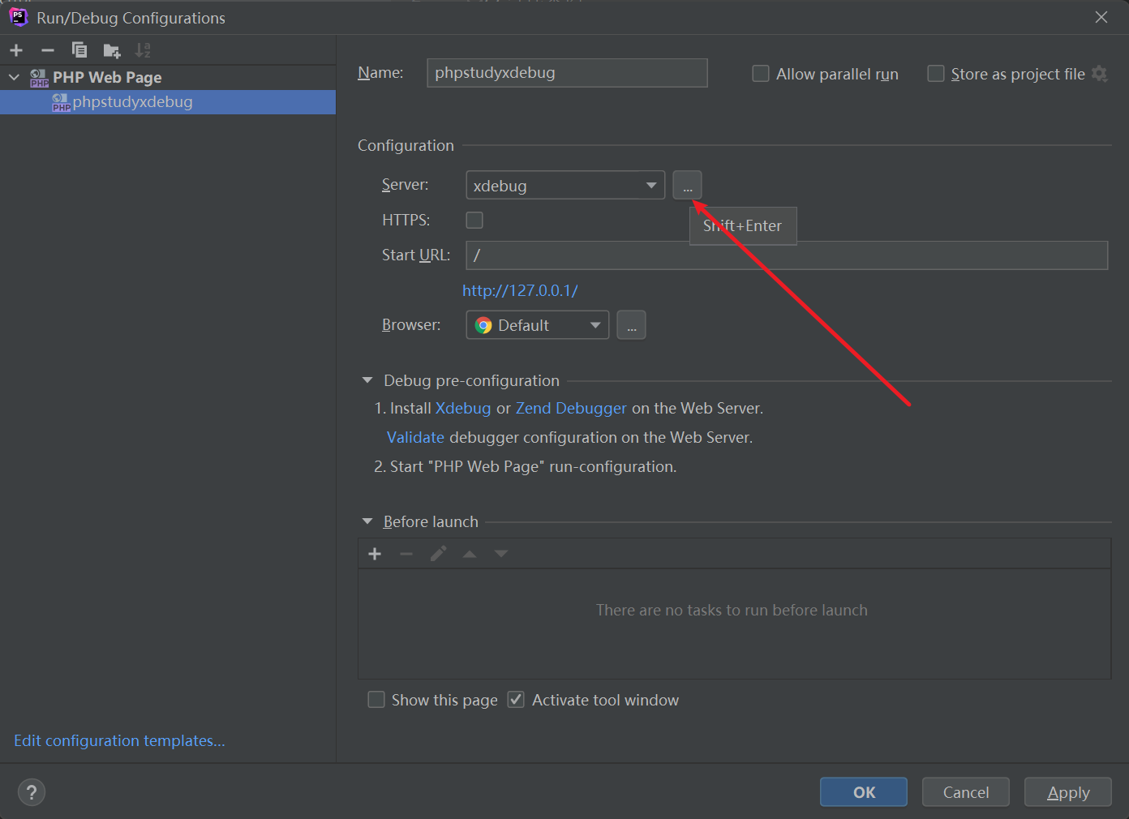Open the Server xdebug dropdown
The image size is (1129, 819).
click(565, 185)
